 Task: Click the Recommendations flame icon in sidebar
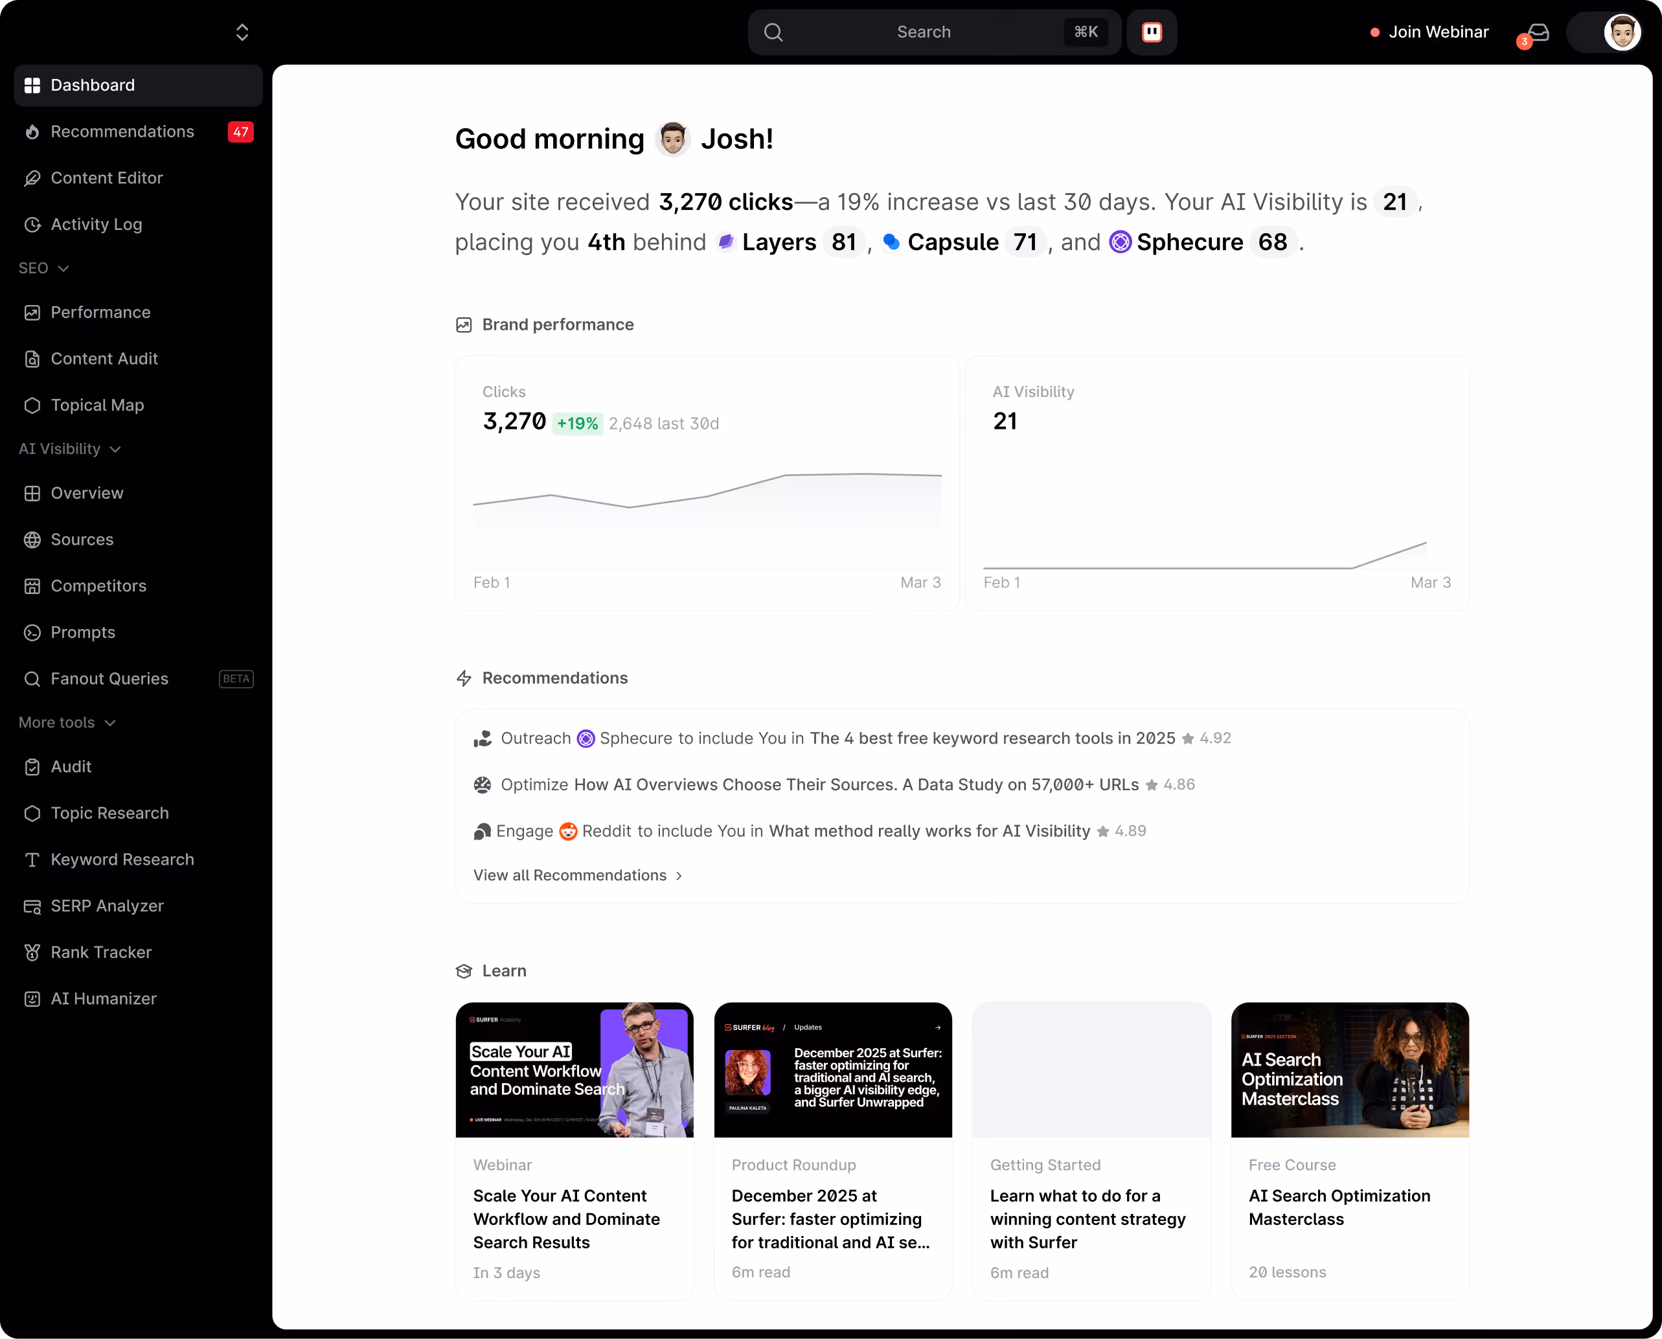click(32, 132)
